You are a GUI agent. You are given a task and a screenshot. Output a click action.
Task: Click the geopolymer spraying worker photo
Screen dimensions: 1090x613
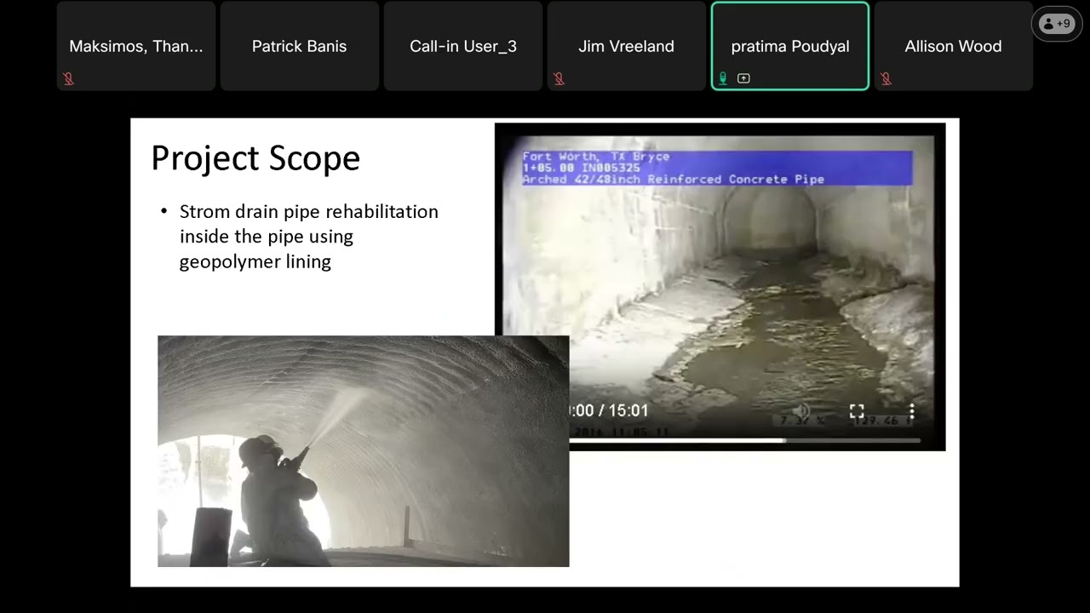364,451
